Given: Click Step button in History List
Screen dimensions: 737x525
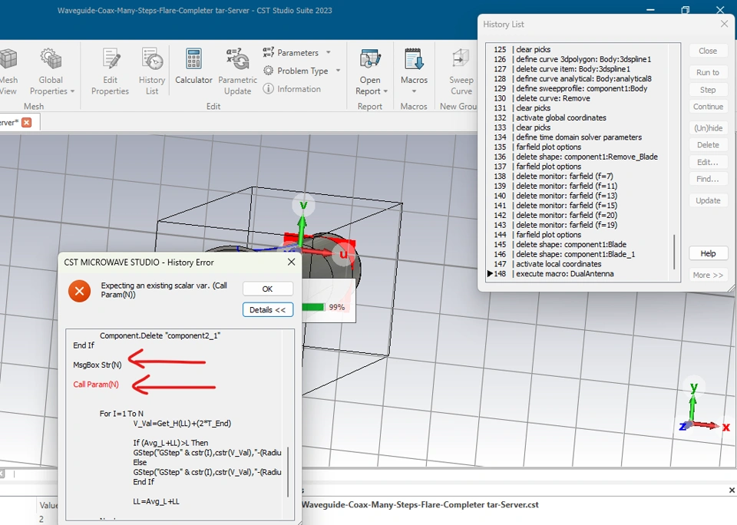Looking at the screenshot, I should (x=708, y=89).
